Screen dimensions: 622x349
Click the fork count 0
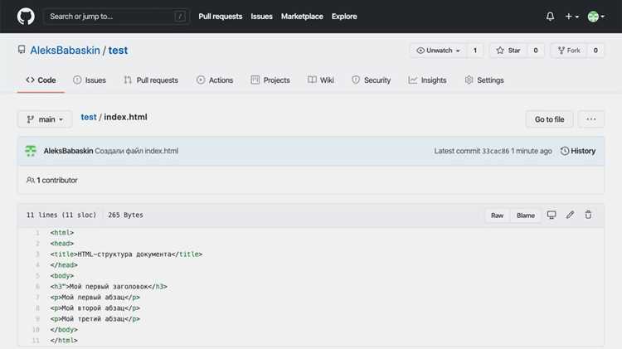pyautogui.click(x=595, y=51)
